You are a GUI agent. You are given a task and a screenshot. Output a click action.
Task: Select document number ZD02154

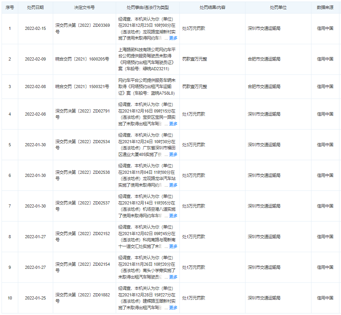tap(83, 267)
